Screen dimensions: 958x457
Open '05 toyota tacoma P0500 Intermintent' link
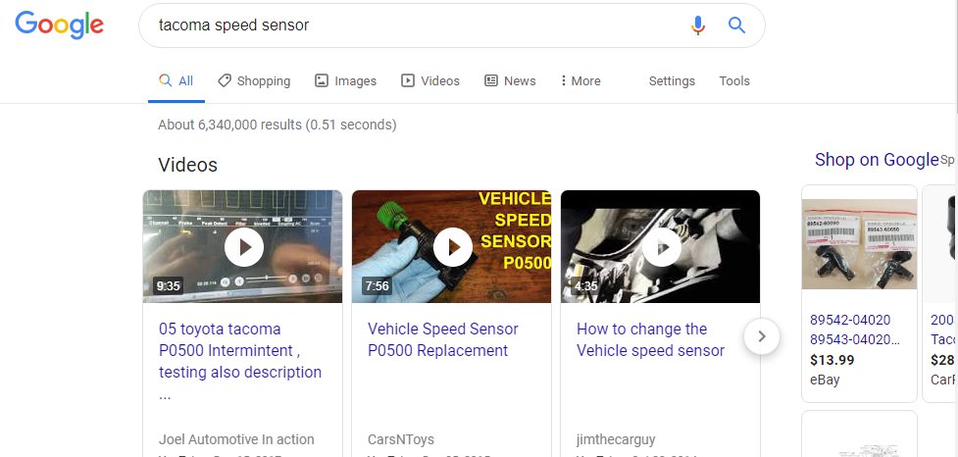[240, 361]
